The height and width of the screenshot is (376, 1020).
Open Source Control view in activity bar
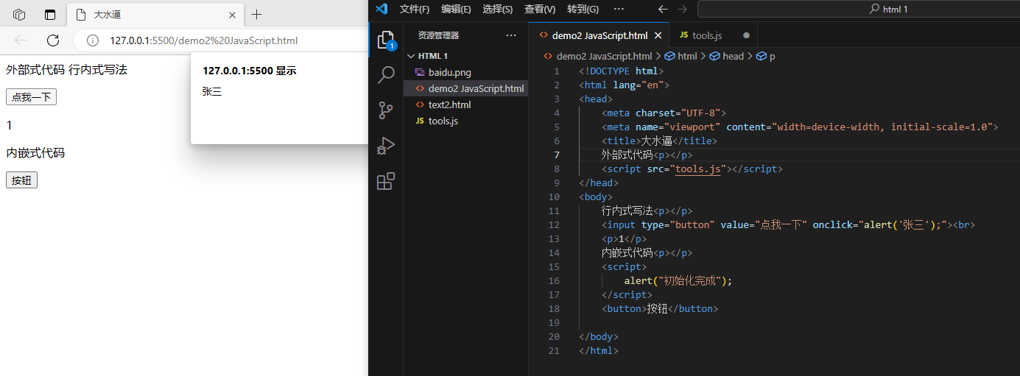click(386, 110)
